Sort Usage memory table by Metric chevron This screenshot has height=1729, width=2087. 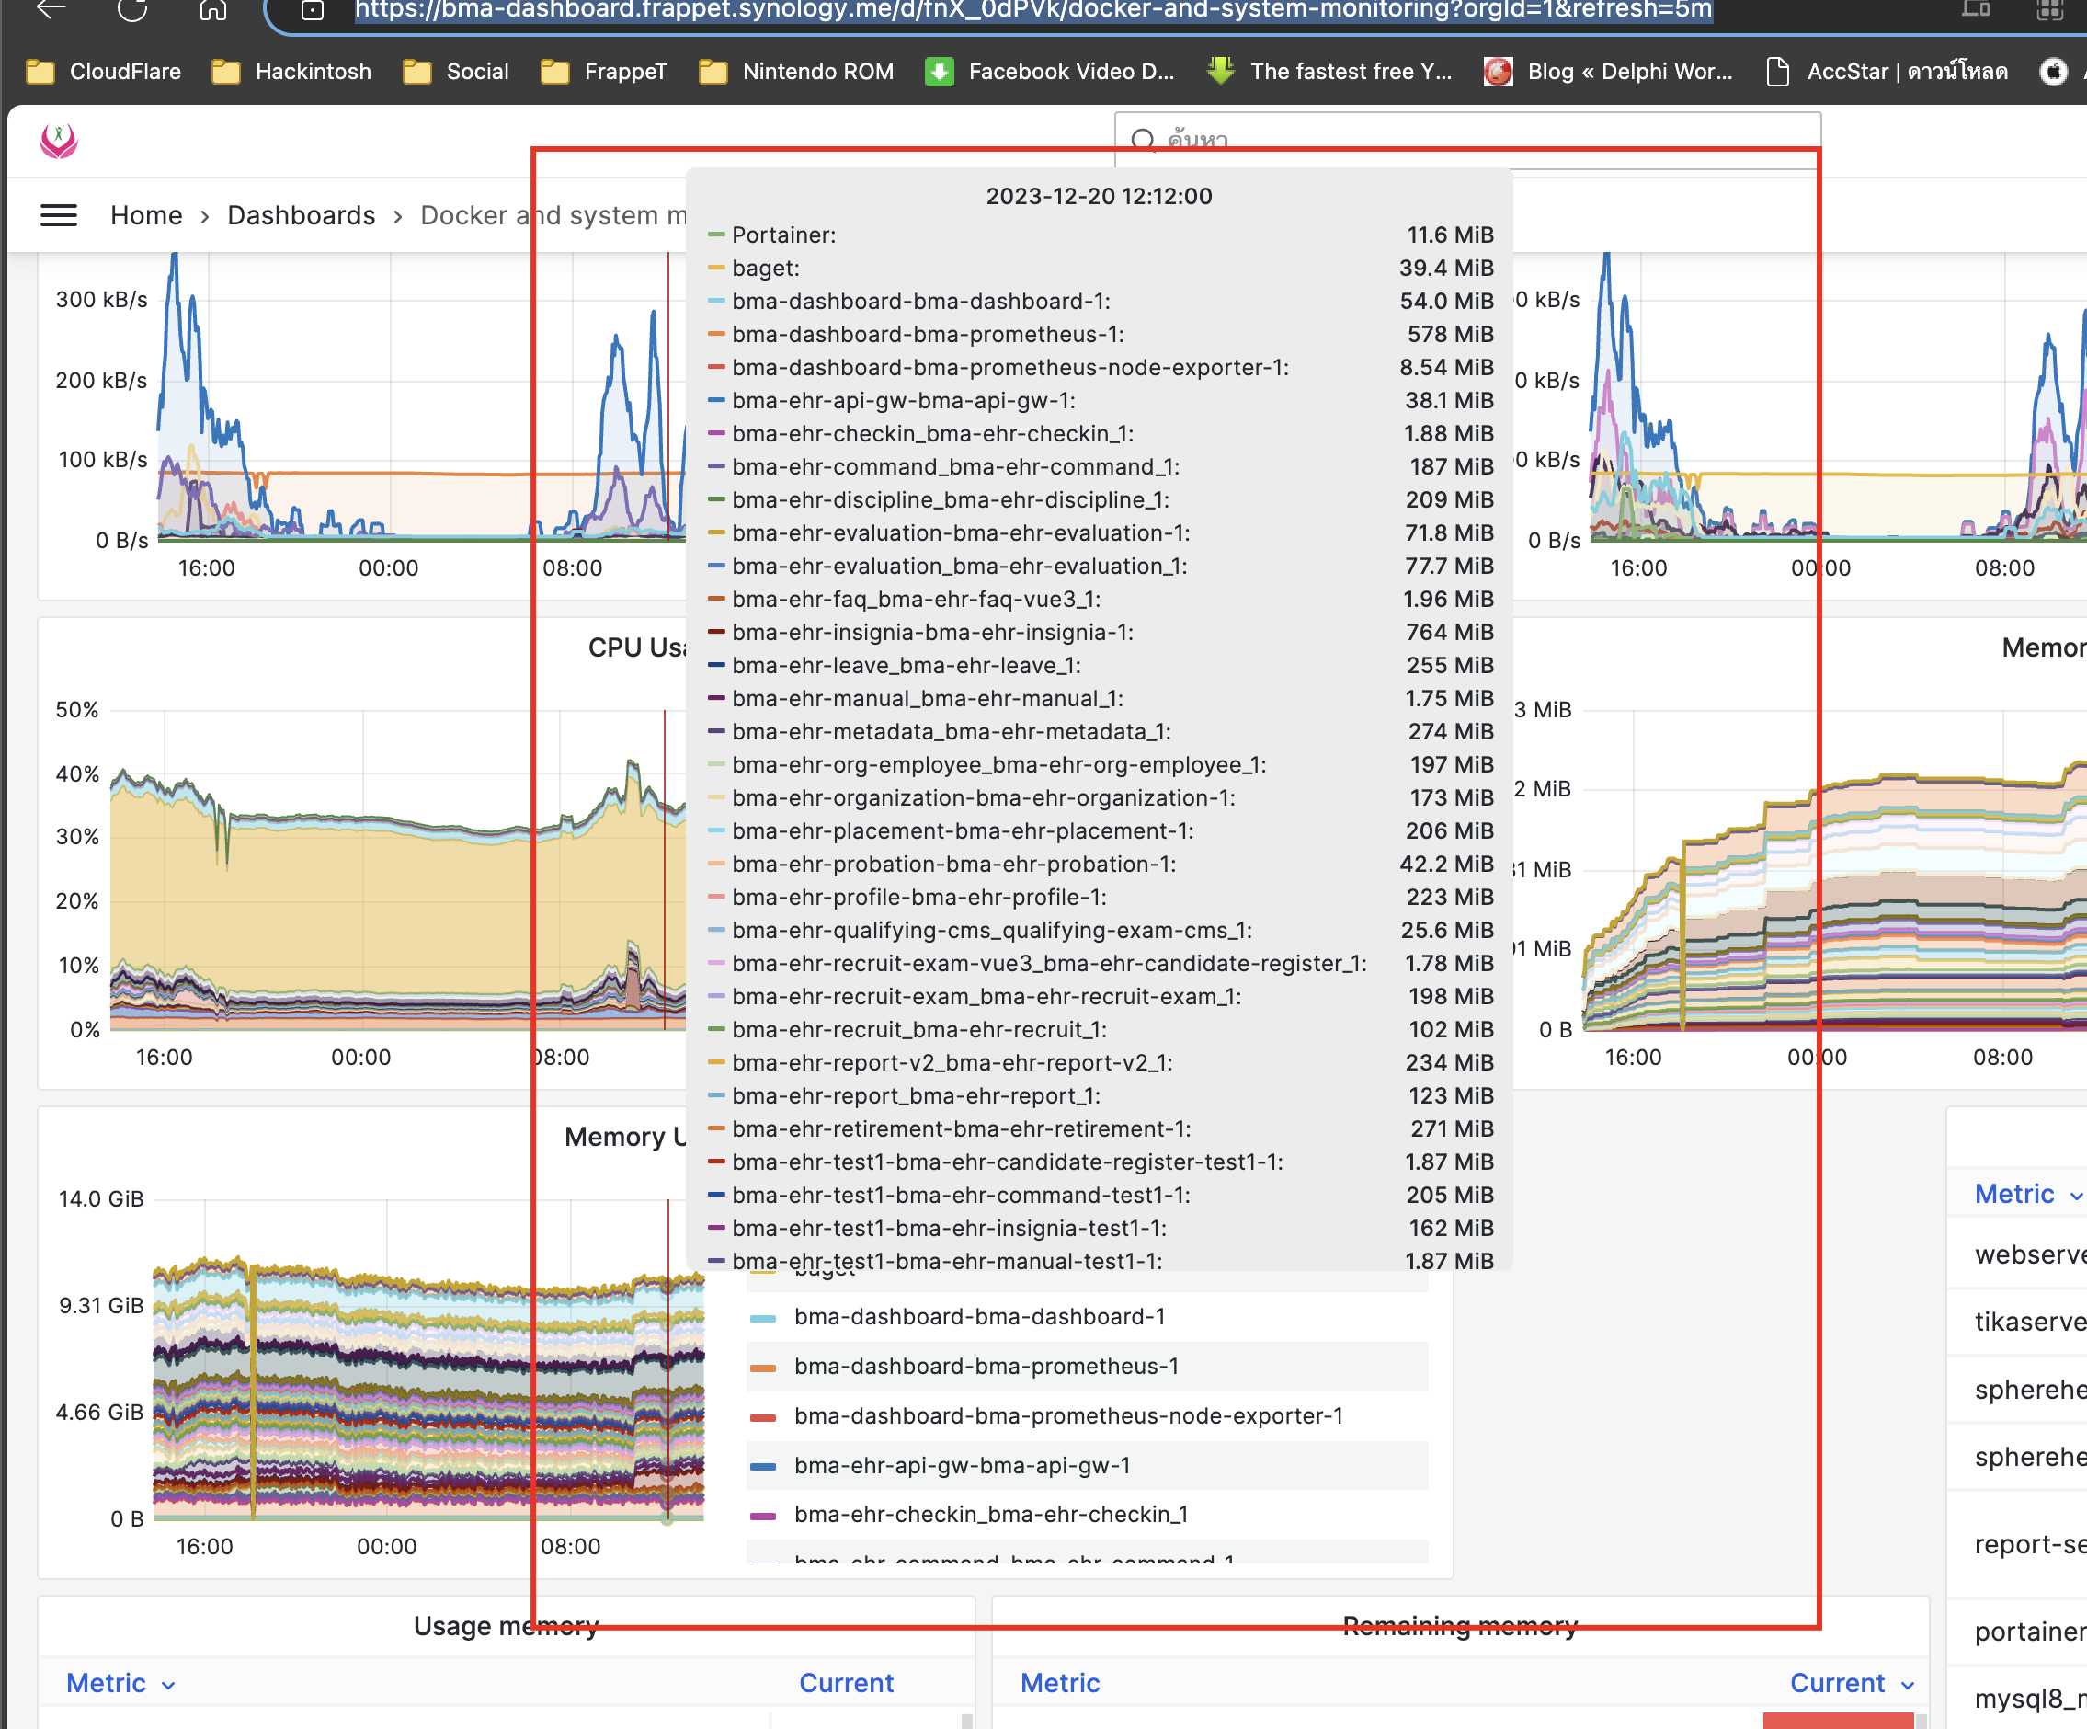tap(168, 1685)
